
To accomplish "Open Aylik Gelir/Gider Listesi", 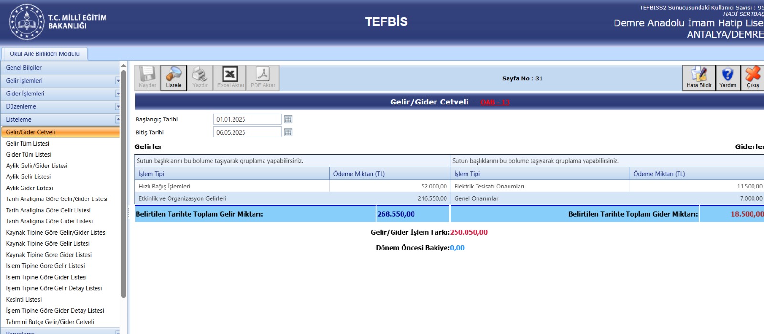I will point(37,166).
